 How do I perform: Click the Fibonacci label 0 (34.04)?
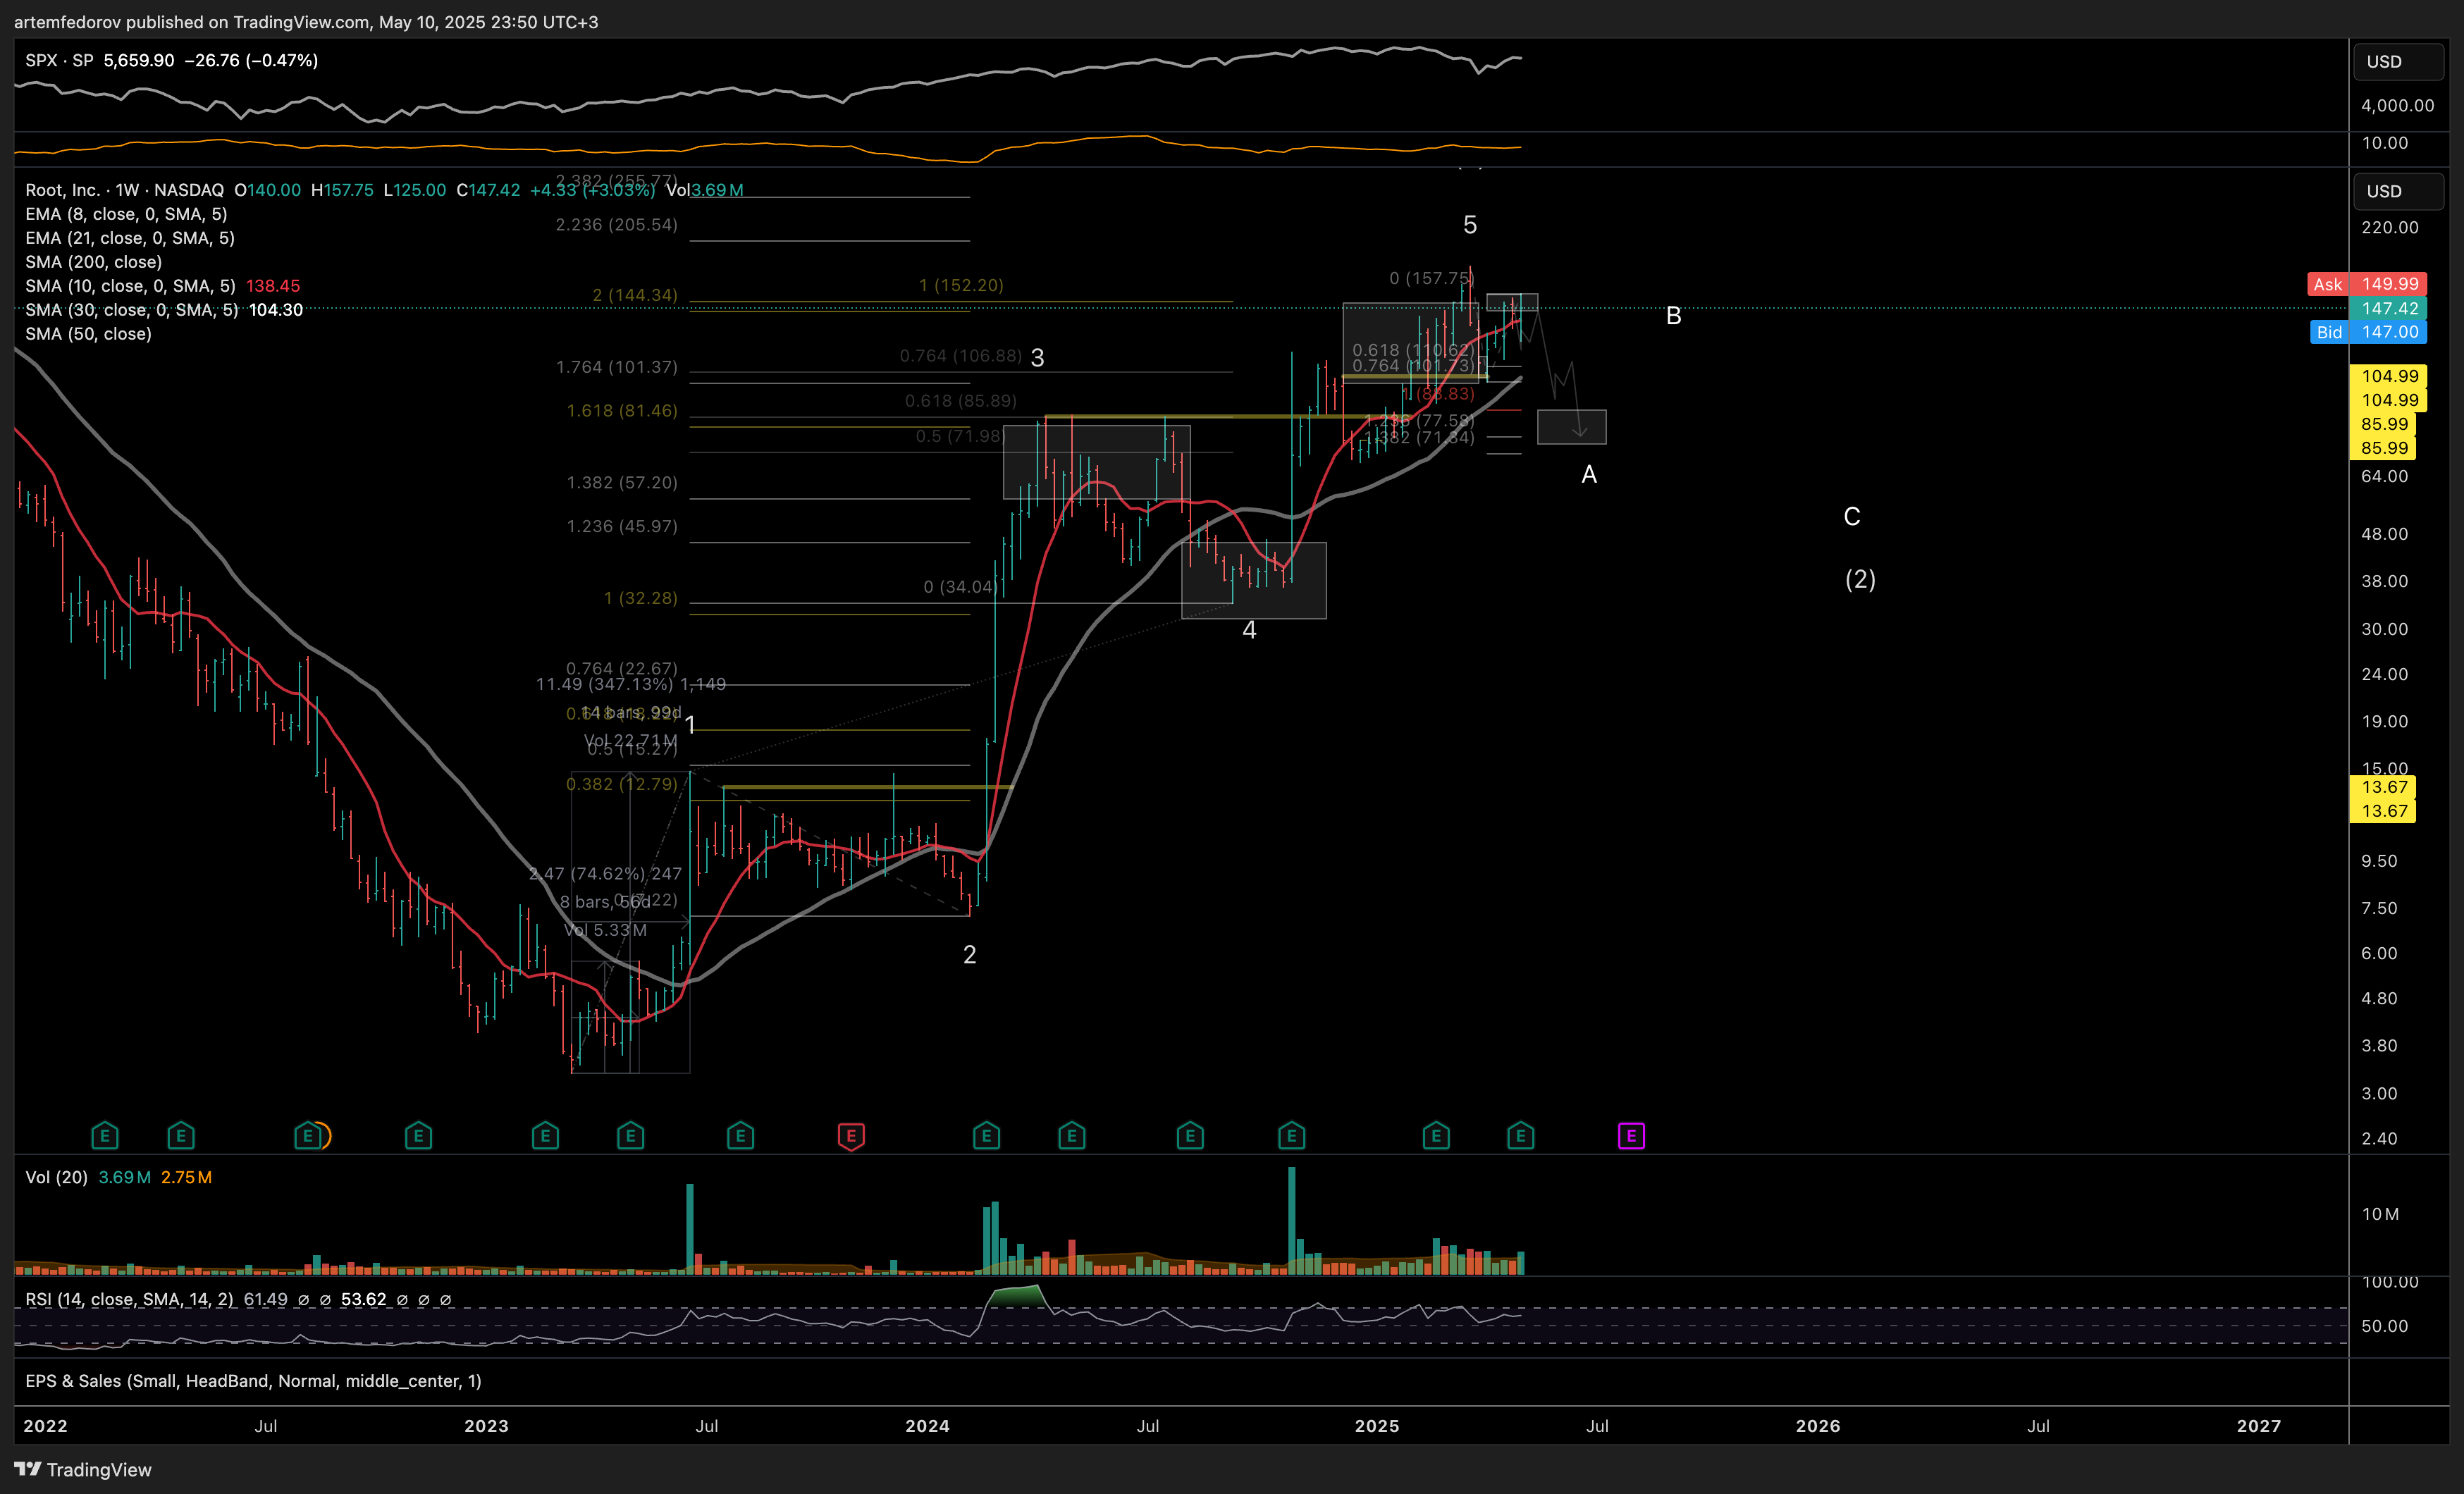click(x=959, y=587)
